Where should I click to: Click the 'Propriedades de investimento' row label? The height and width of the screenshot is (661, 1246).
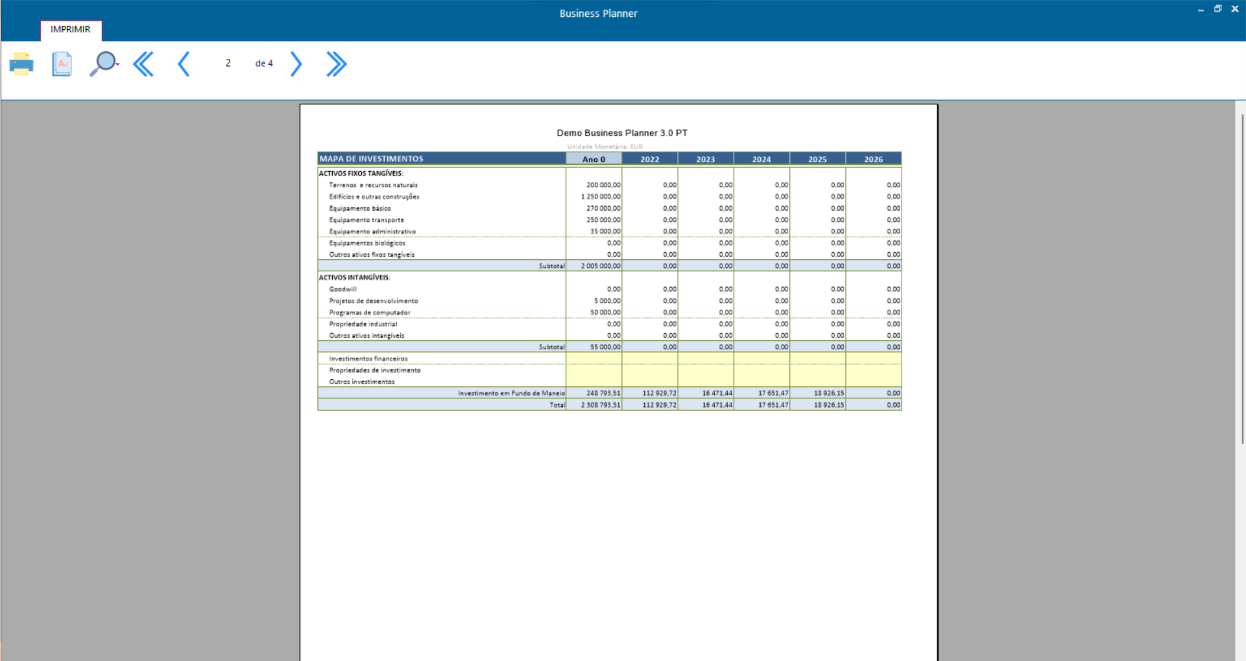375,371
